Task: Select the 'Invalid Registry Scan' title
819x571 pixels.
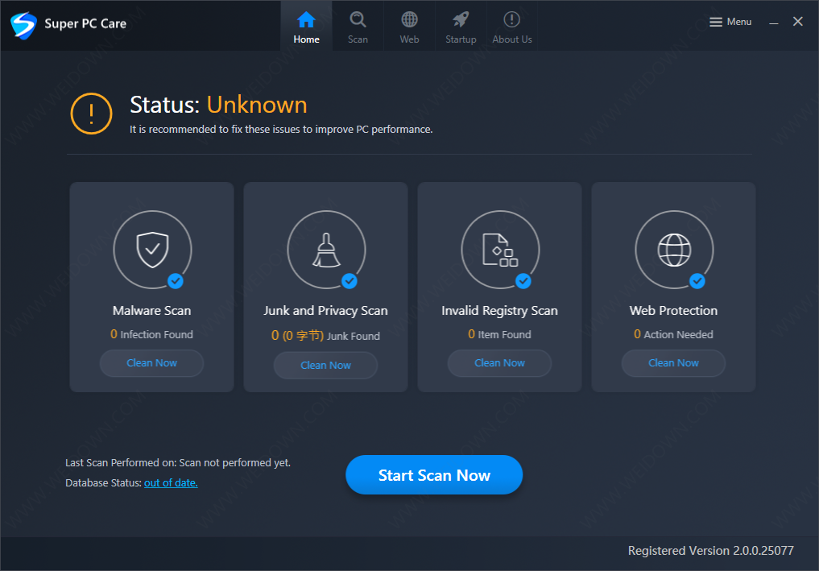Action: [500, 311]
